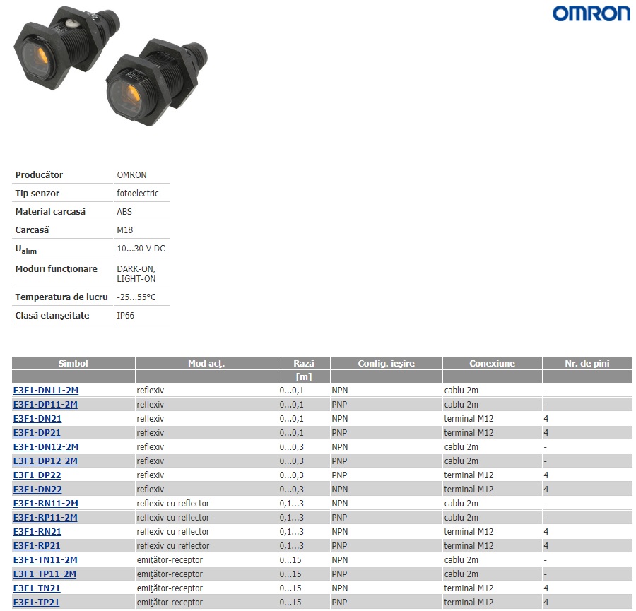This screenshot has height=611, width=636.
Task: Open the E3F1-DN12-2M product link
Action: 46,447
